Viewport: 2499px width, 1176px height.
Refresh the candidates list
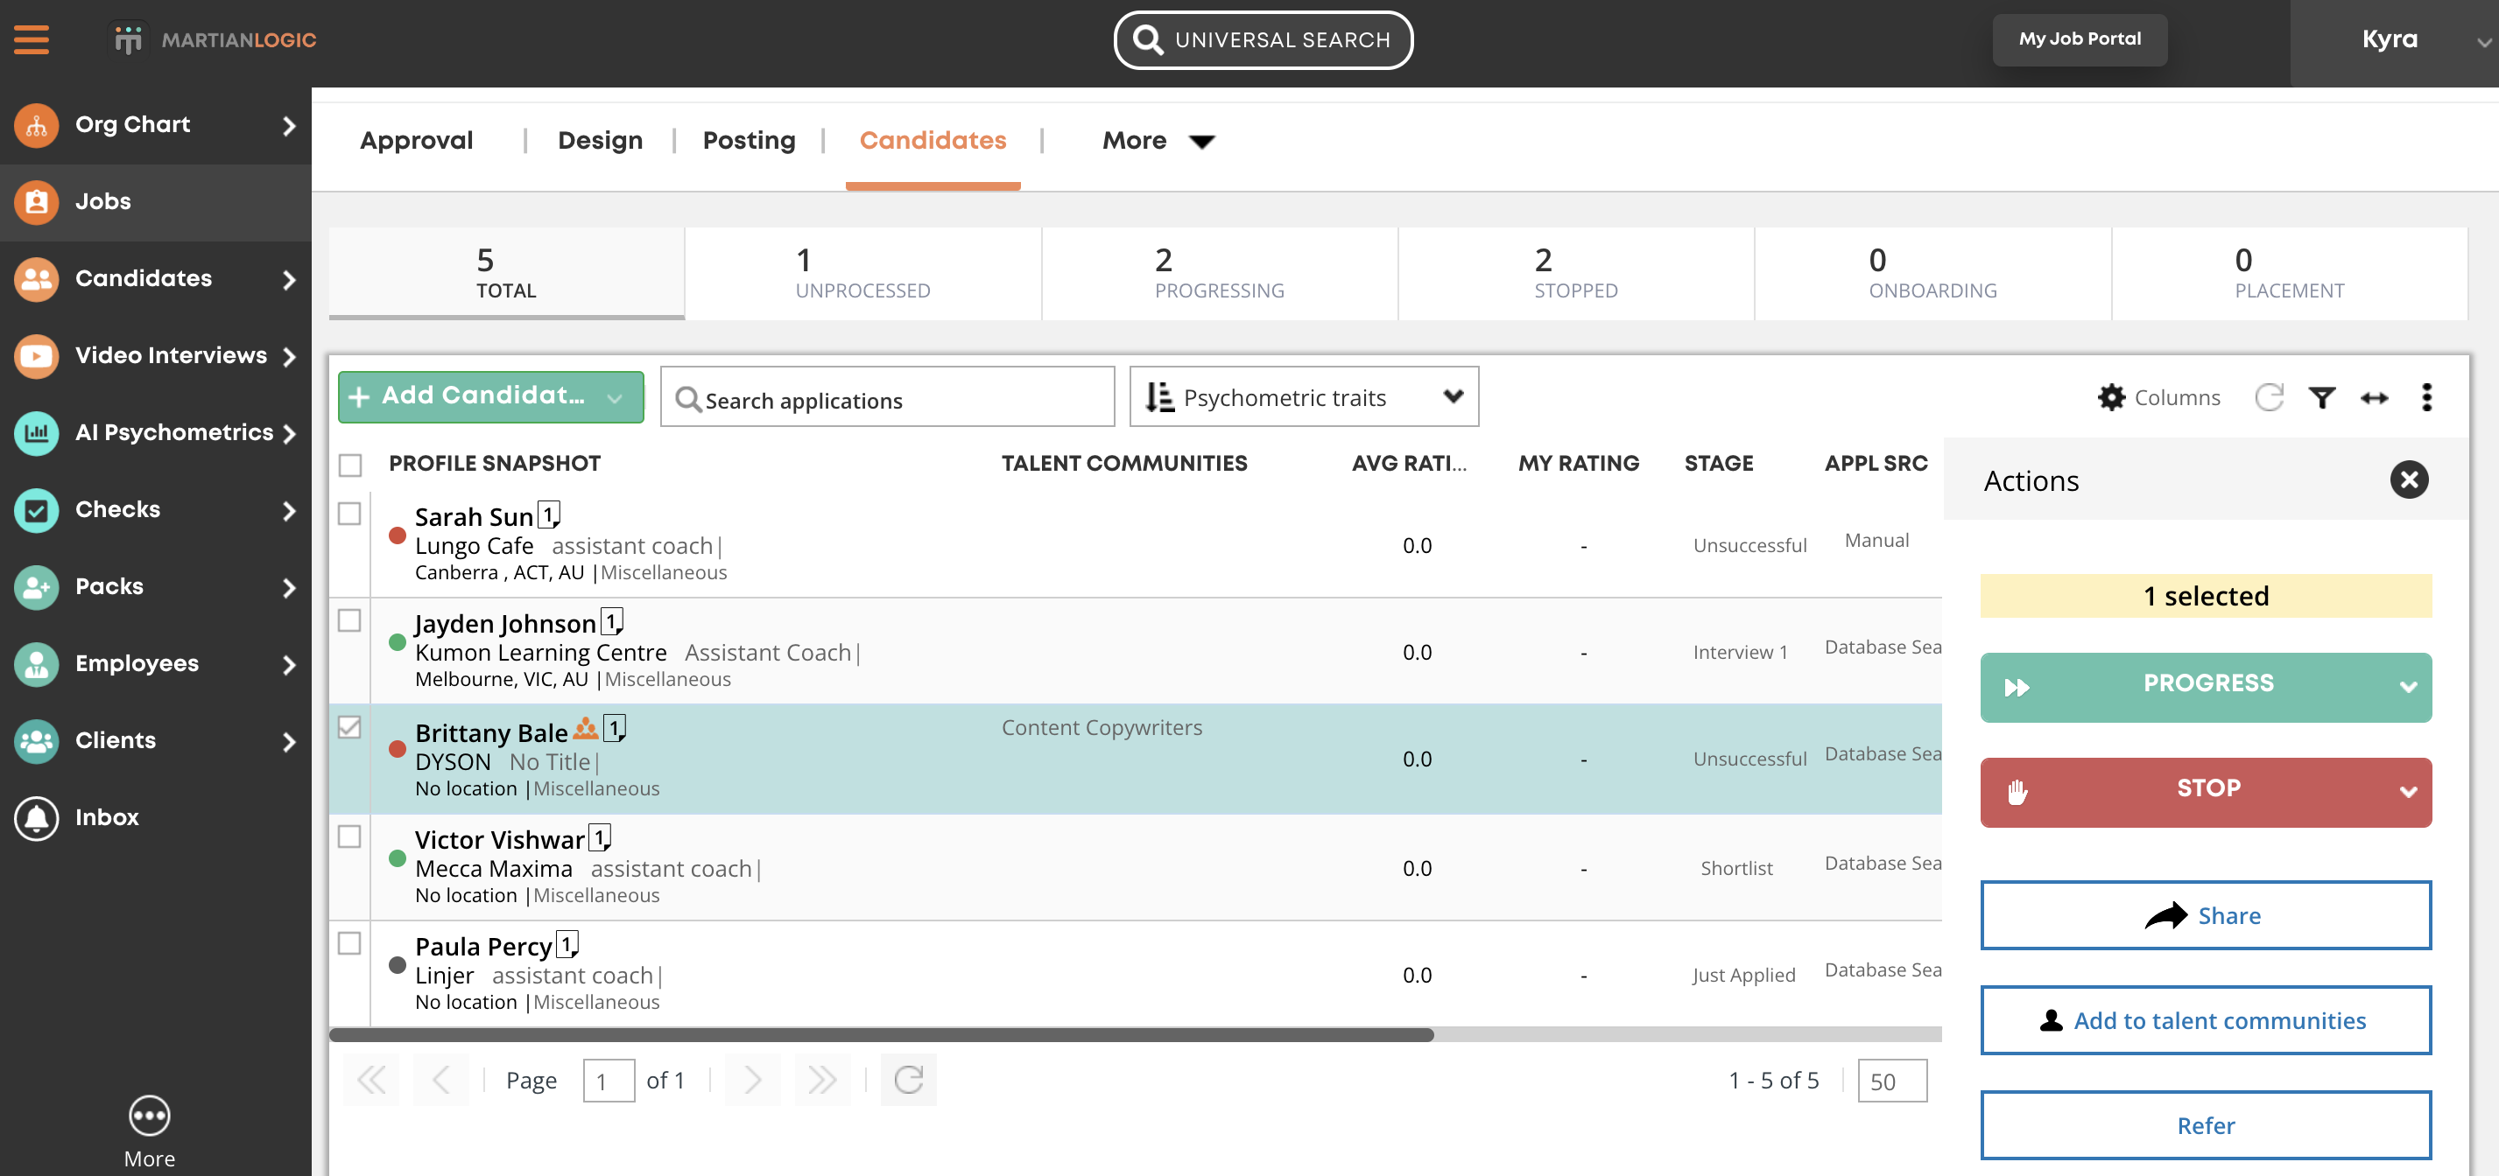[2269, 396]
